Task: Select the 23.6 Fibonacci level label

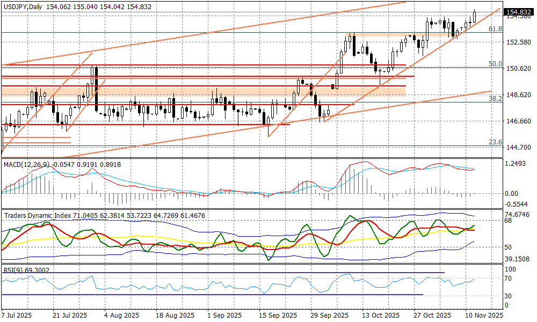Action: click(495, 142)
